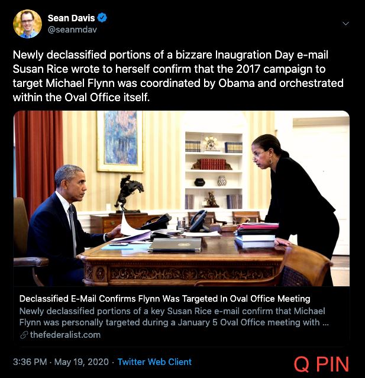Open the Sean Davis display name
This screenshot has height=378, width=365.
(72, 18)
